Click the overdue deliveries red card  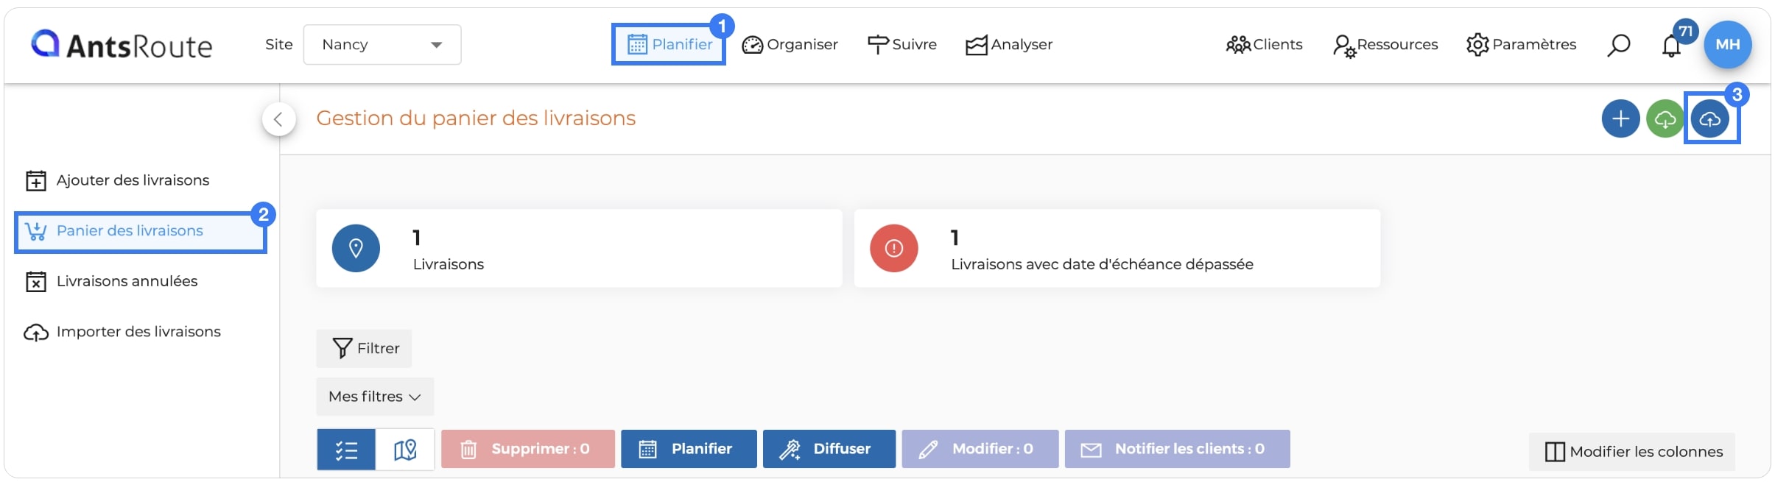(1117, 248)
